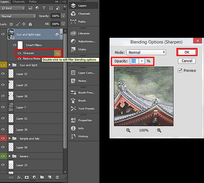Zoom in the blending preview
Viewport: 204px width, 183px height.
click(x=159, y=130)
